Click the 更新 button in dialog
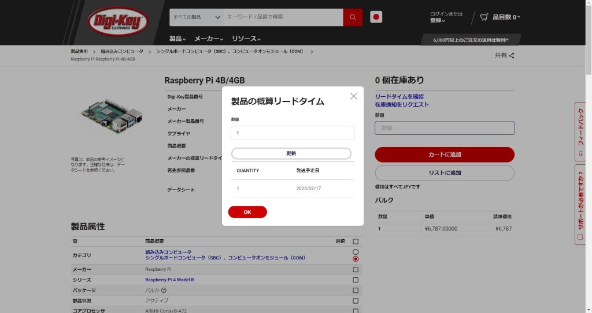 (x=291, y=153)
